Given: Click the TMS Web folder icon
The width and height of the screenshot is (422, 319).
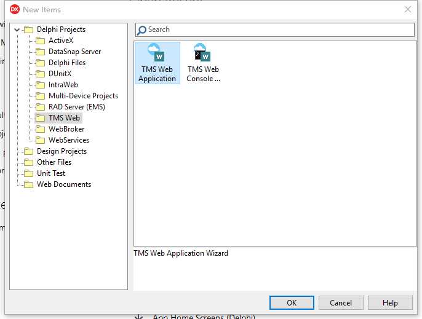Looking at the screenshot, I should click(41, 118).
